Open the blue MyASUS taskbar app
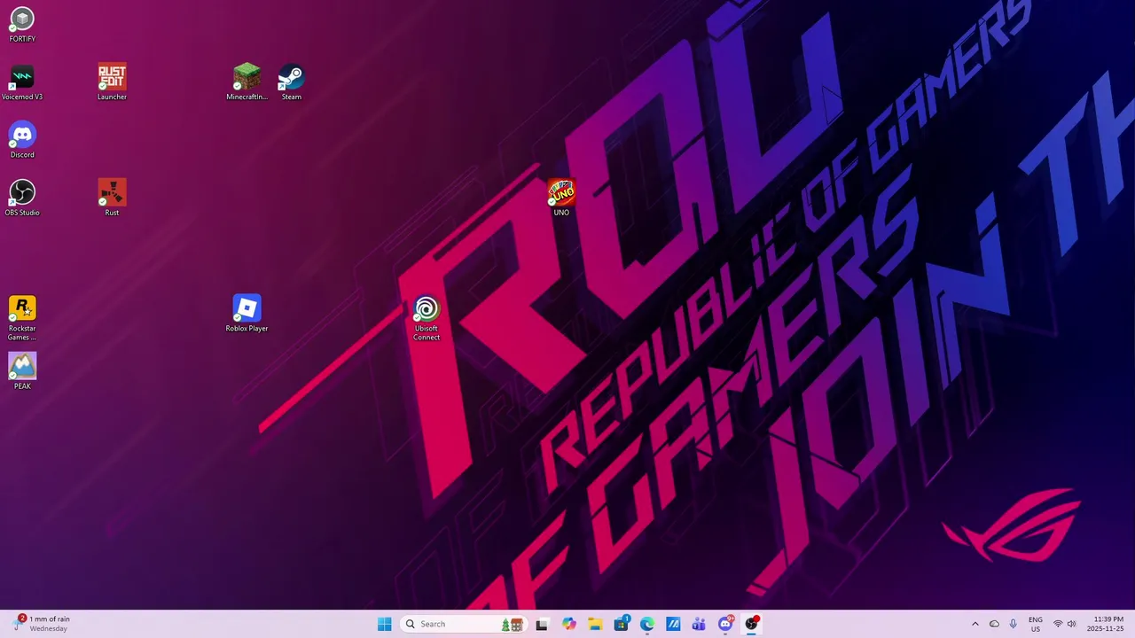1135x638 pixels. tap(673, 624)
